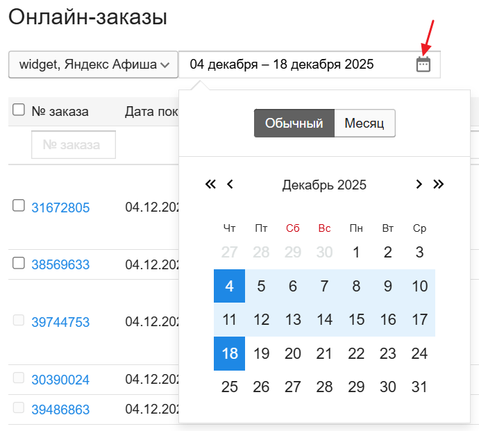Open order link 39744753
The image size is (479, 431).
pyautogui.click(x=60, y=322)
